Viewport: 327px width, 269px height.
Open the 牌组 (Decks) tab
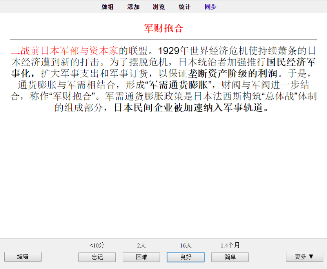coord(107,7)
